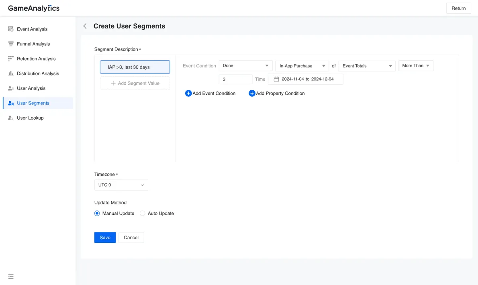The image size is (478, 285).
Task: Click the plus icon in Add Segment Value
Action: click(113, 83)
